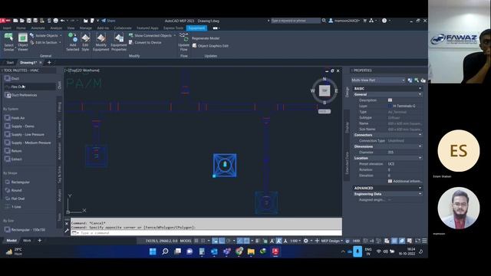
Task: Select the Duct tool in palette
Action: click(12, 78)
